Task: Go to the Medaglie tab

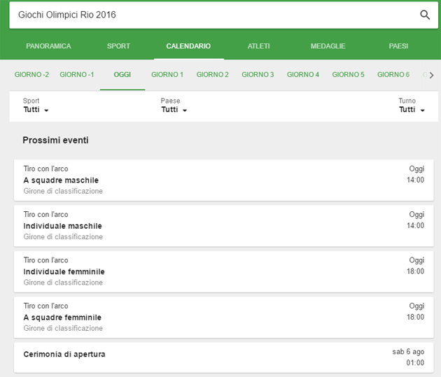Action: tap(328, 46)
